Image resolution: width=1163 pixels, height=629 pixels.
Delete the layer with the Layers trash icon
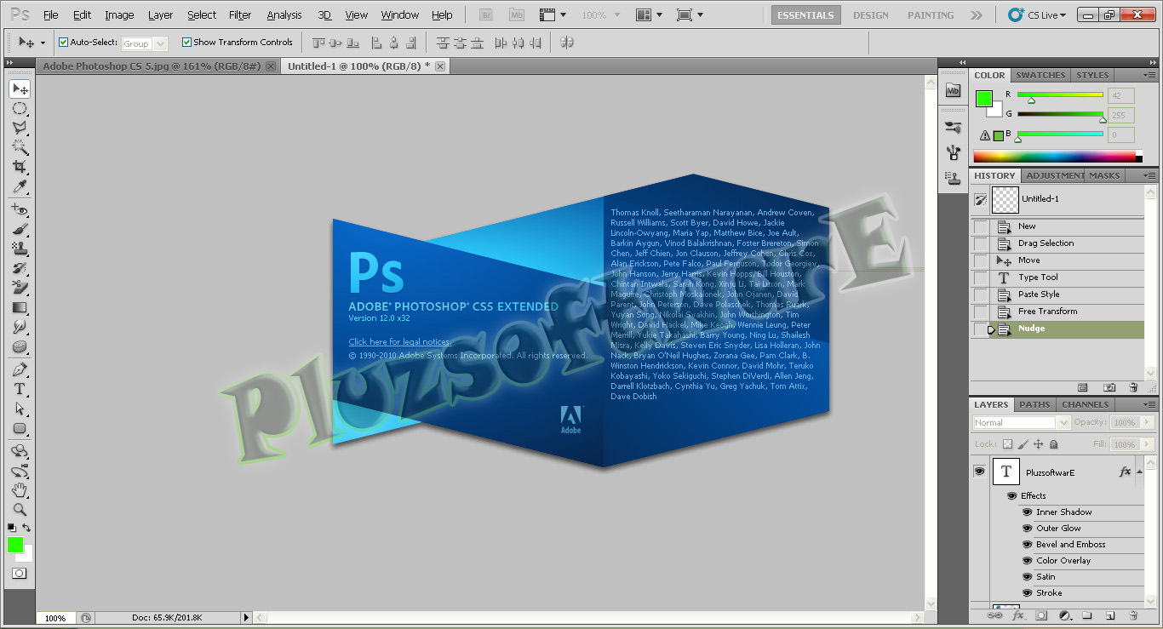(1133, 615)
